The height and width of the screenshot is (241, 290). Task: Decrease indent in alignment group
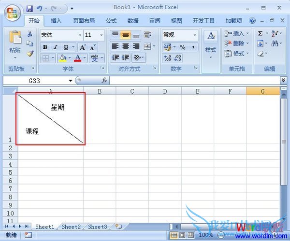point(115,57)
